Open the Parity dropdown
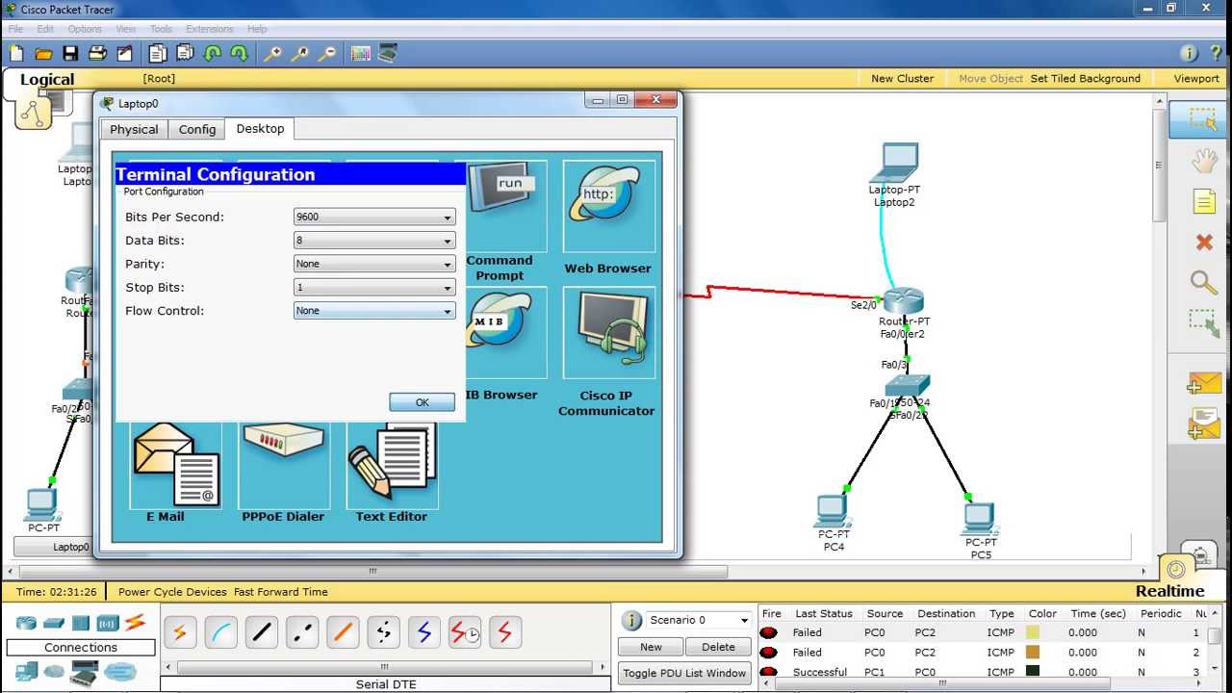Image resolution: width=1232 pixels, height=693 pixels. [374, 264]
